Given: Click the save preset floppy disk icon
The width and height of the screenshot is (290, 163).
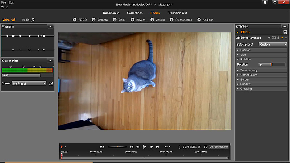Looking at the screenshot, I should point(285,32).
